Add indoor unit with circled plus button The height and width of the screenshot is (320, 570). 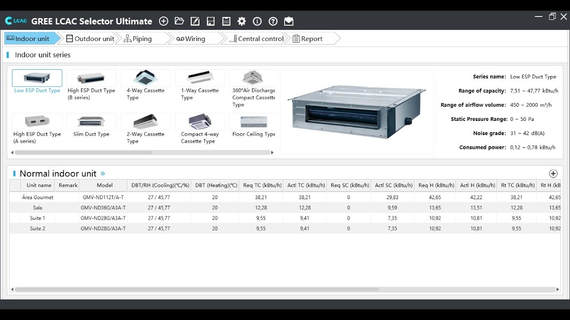pos(553,174)
